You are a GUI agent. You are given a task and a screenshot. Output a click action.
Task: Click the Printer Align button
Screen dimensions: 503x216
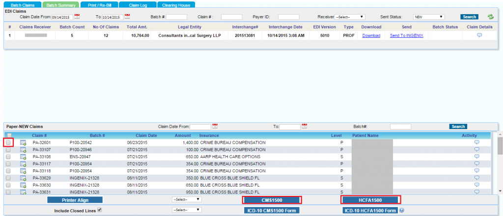(75, 200)
